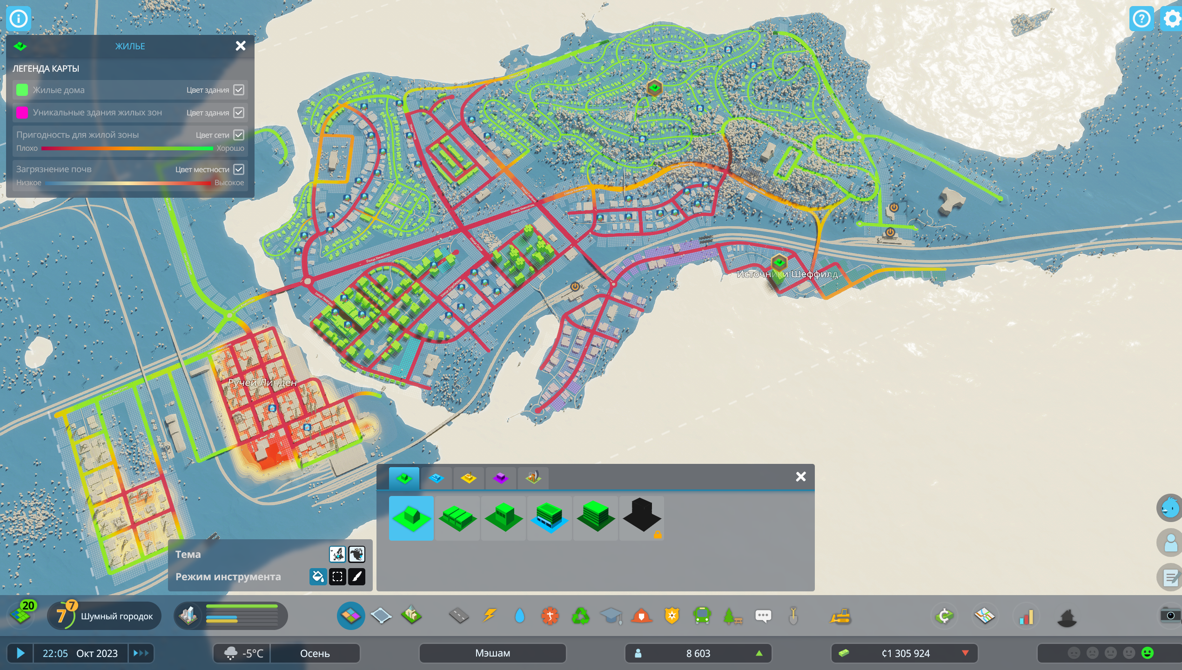Open money balance ¢1 305 924
The width and height of the screenshot is (1182, 670).
click(x=904, y=653)
